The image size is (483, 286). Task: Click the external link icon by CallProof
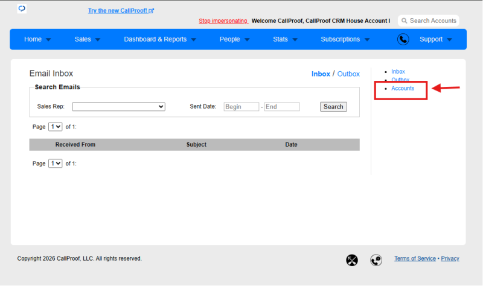click(x=152, y=11)
